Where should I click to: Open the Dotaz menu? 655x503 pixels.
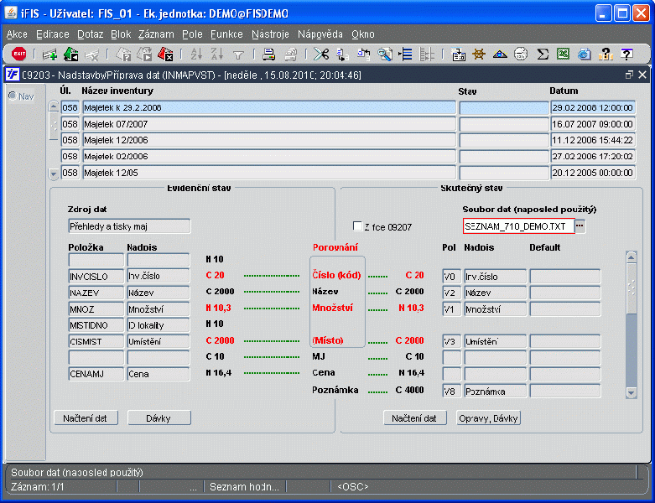tap(91, 34)
